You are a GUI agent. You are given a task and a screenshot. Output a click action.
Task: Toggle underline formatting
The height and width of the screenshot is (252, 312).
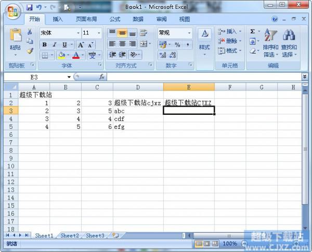click(63, 45)
